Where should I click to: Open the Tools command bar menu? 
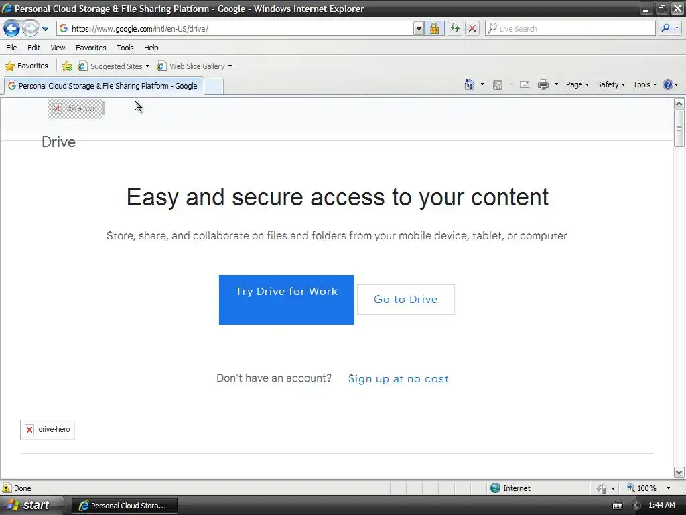click(x=644, y=84)
